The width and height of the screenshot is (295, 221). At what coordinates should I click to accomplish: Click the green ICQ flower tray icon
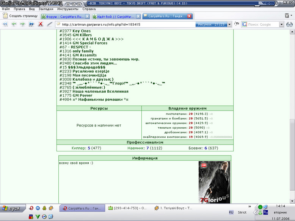260,207
